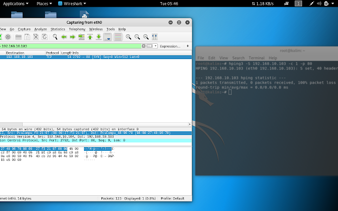Click the resize columns icon

click(155, 37)
